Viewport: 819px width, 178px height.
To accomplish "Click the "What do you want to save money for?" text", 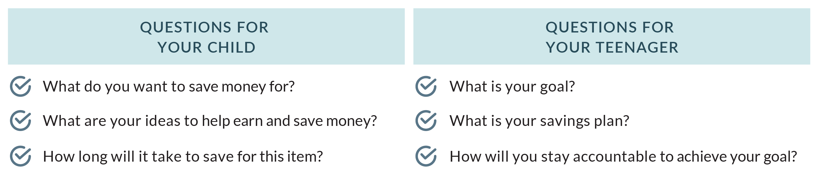I will [x=168, y=87].
